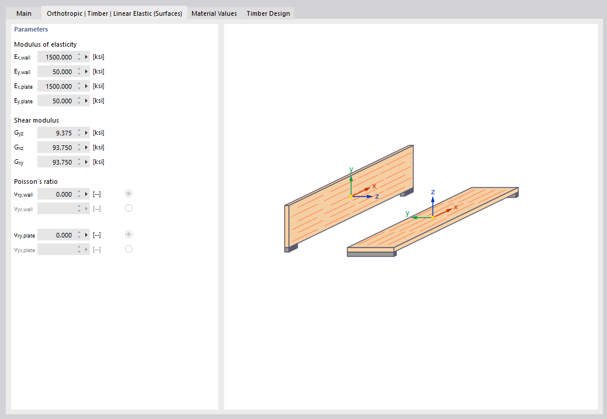
Task: Click the arrow icon beside Ex,wall field
Action: 86,57
